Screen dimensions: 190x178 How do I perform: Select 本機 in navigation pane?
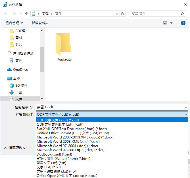click(x=13, y=79)
